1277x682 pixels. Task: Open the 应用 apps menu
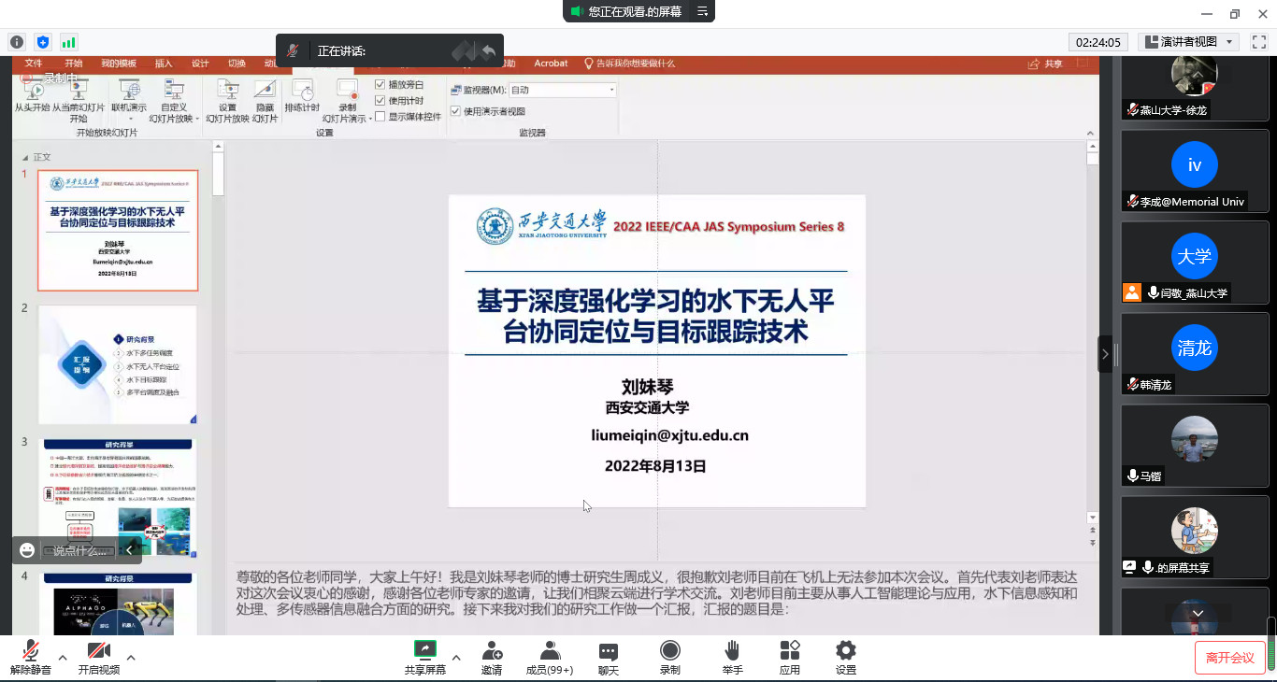click(x=790, y=656)
